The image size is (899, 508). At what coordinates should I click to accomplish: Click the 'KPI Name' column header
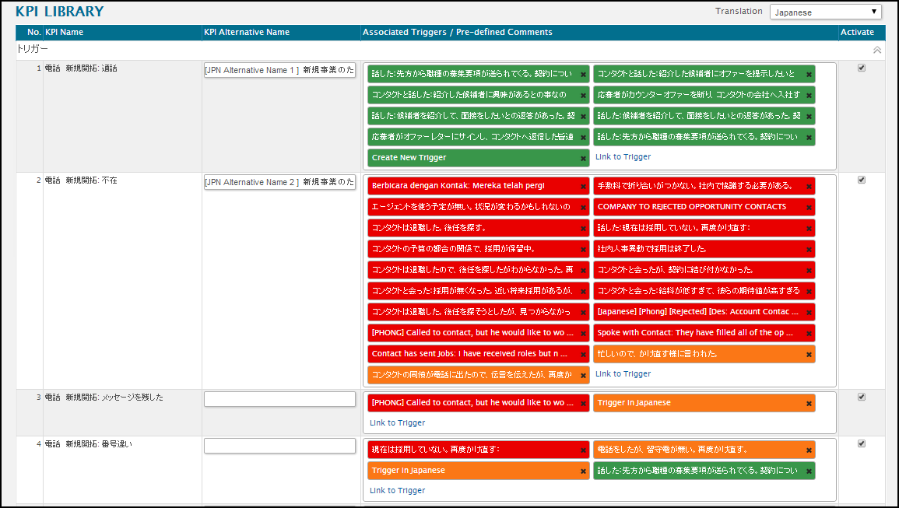coord(64,32)
